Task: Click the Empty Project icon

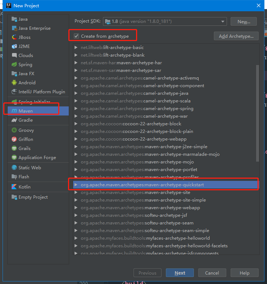Action: coord(14,197)
